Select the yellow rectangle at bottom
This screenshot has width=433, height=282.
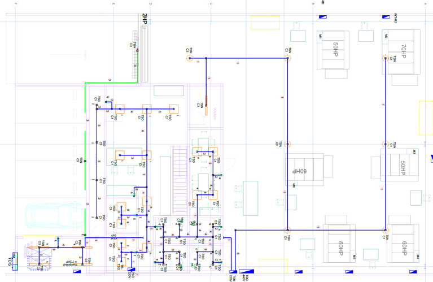coord(273,266)
